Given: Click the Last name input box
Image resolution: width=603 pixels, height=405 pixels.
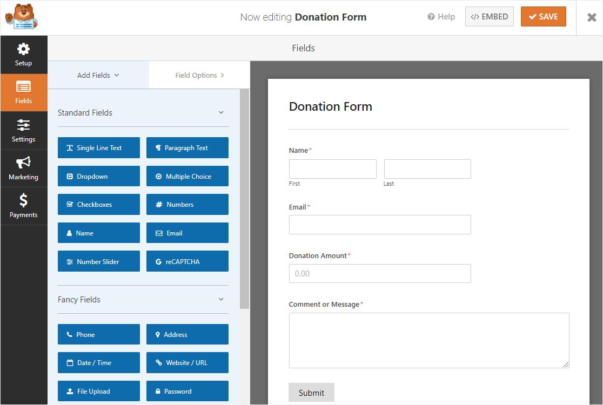Looking at the screenshot, I should click(427, 169).
